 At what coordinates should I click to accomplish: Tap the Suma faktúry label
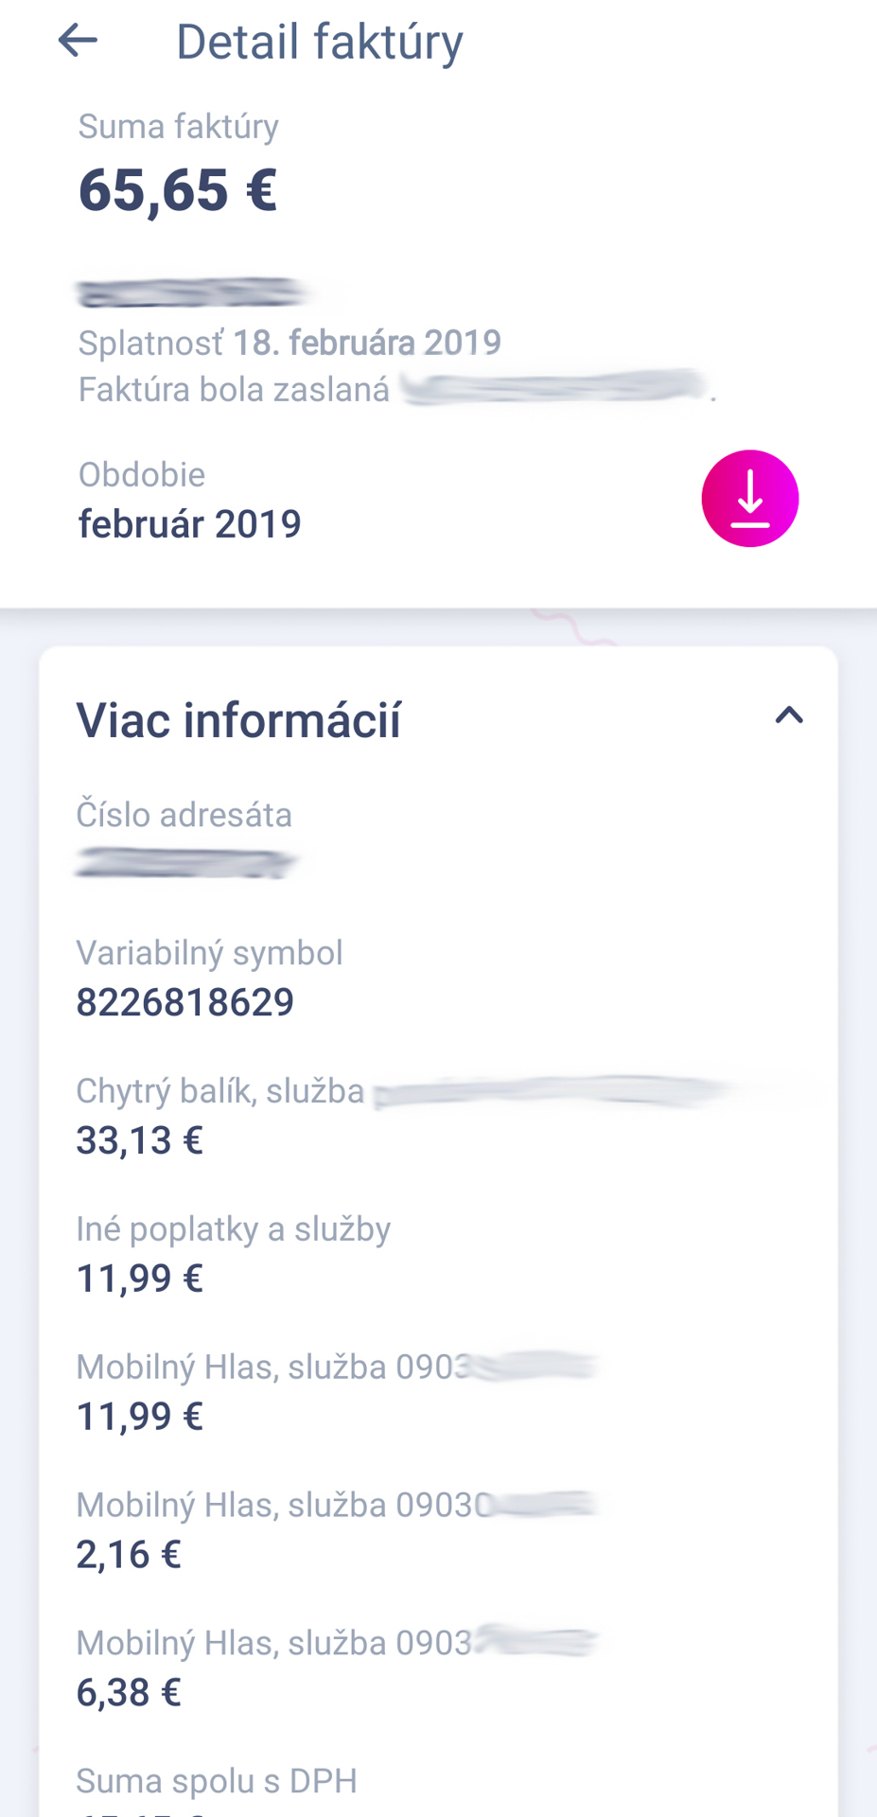coord(178,126)
